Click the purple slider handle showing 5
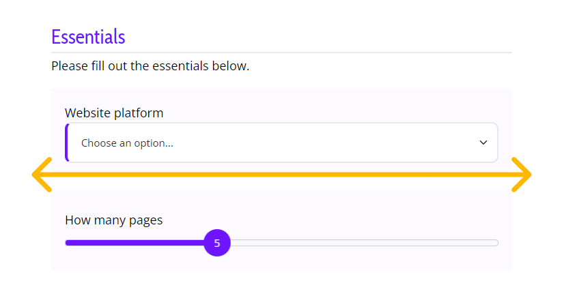This screenshot has height=296, width=564. (x=217, y=243)
